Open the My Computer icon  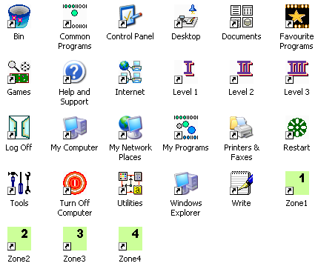[75, 127]
